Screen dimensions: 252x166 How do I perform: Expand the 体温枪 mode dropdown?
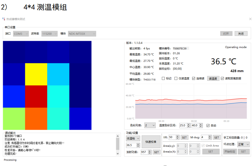coord(133,138)
